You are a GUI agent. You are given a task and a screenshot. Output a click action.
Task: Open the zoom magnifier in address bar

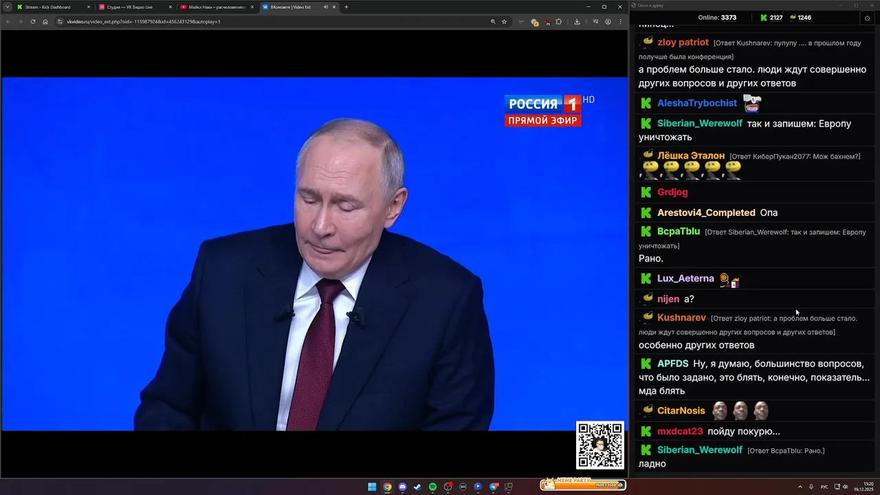point(493,21)
